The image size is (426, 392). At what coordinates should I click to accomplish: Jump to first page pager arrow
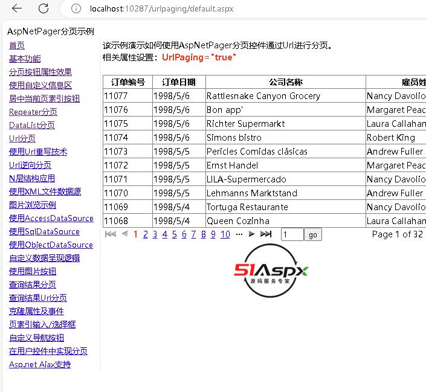[111, 234]
